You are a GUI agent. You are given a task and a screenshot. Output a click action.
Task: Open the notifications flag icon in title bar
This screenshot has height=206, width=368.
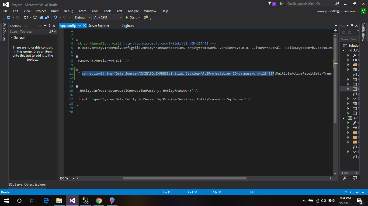[x=270, y=4]
